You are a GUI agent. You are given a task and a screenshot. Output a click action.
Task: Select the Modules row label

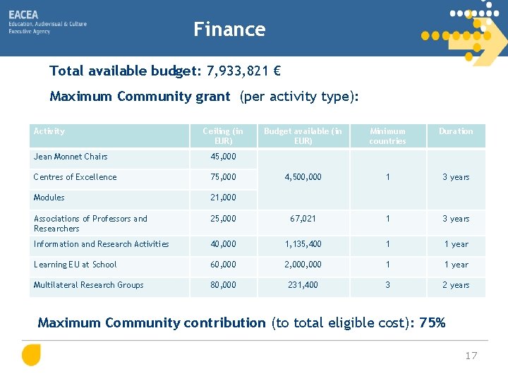point(49,198)
